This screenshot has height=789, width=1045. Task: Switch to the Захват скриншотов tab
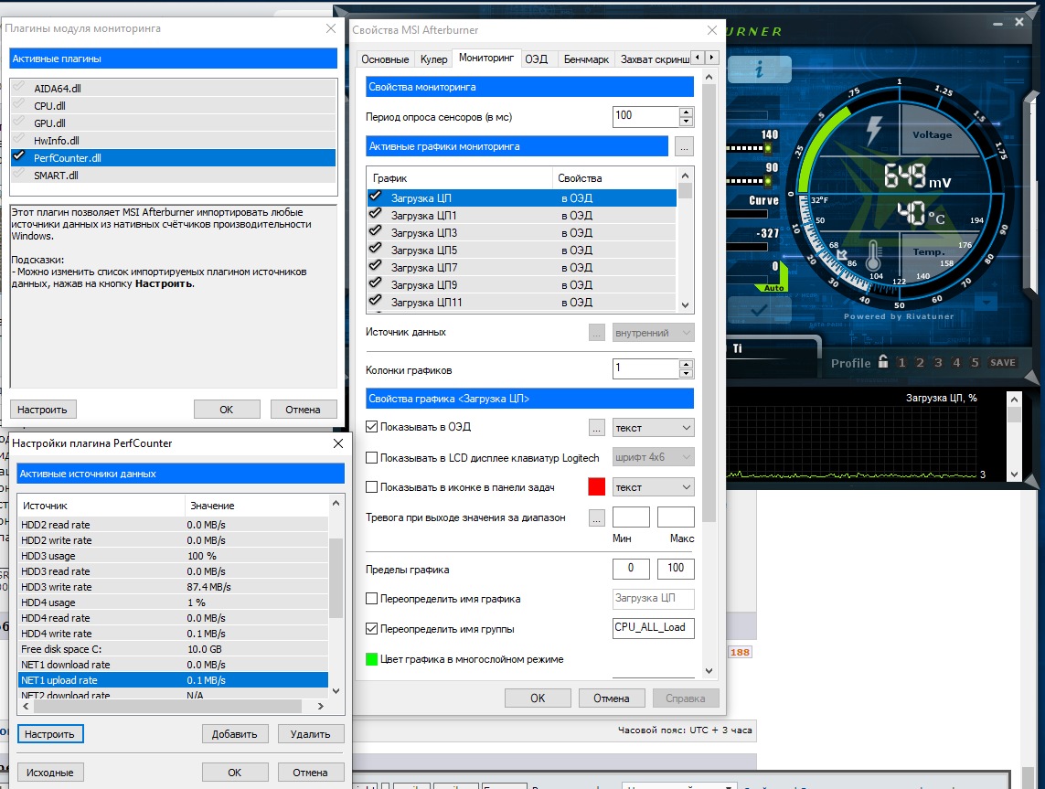(655, 59)
